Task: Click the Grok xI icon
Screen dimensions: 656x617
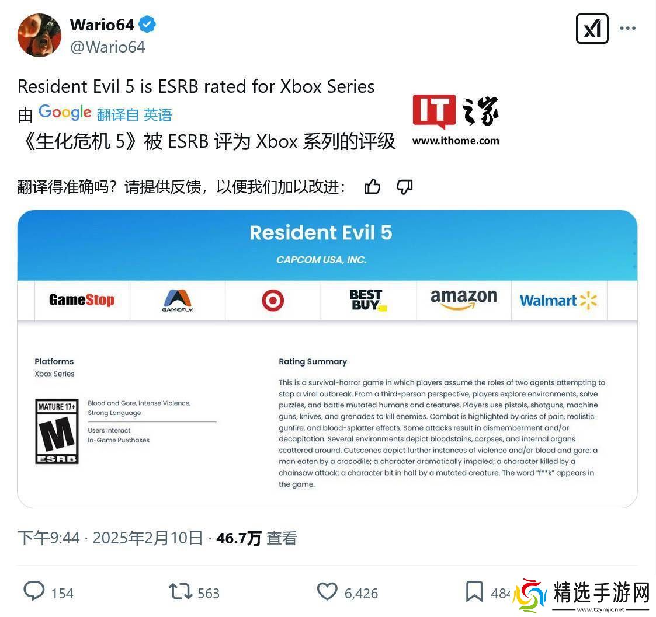Action: tap(592, 29)
